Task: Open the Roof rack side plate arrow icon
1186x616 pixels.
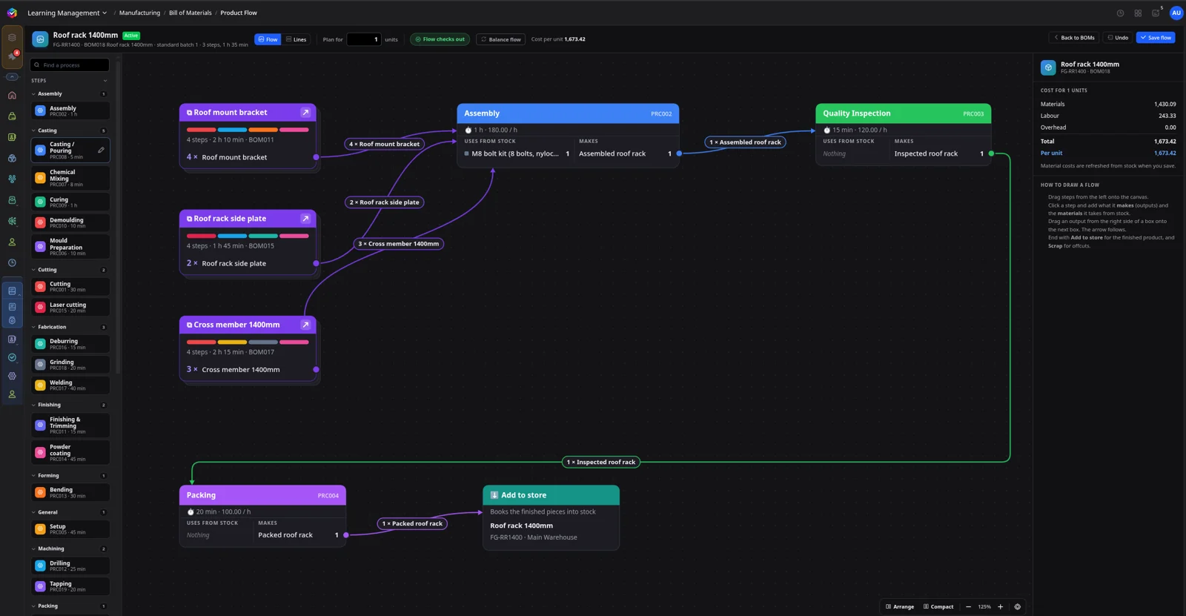Action: point(305,219)
